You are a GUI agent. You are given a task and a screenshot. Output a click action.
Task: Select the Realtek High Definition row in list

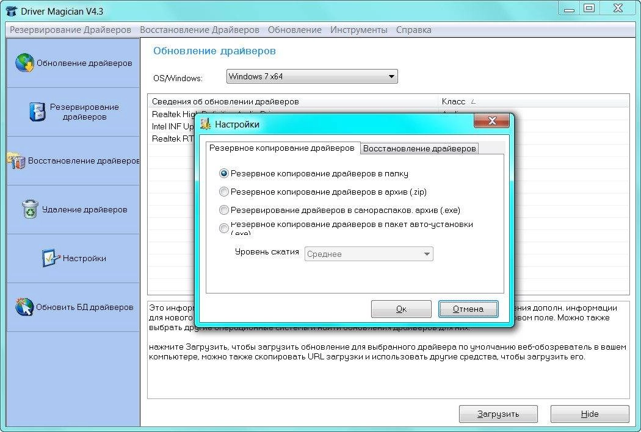pos(172,114)
